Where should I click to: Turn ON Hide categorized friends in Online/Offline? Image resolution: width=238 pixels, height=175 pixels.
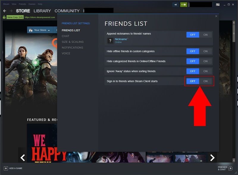pyautogui.click(x=205, y=61)
